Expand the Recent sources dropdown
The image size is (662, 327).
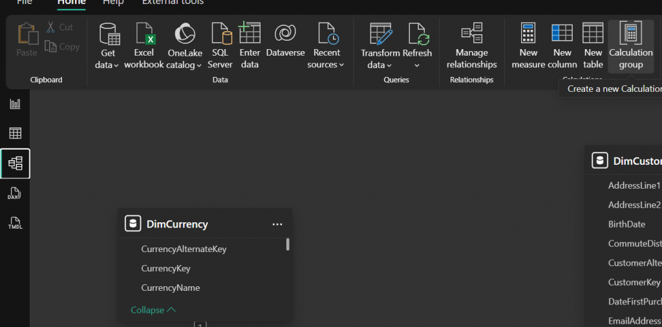tap(326, 65)
